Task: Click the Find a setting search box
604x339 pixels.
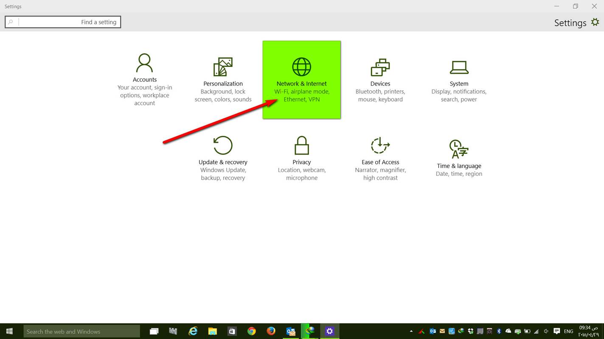Action: (x=63, y=22)
